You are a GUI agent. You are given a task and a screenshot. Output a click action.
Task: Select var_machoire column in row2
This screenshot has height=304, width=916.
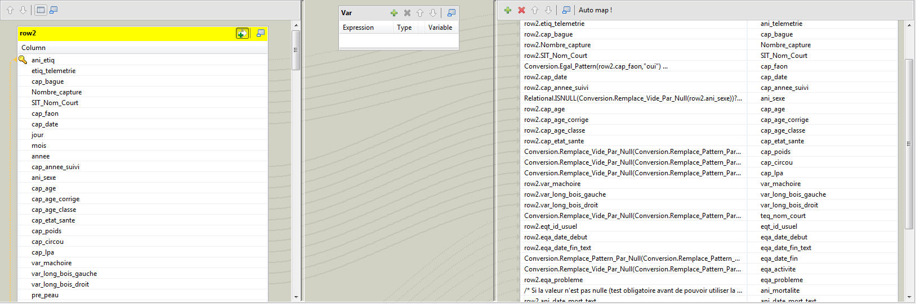(x=51, y=263)
